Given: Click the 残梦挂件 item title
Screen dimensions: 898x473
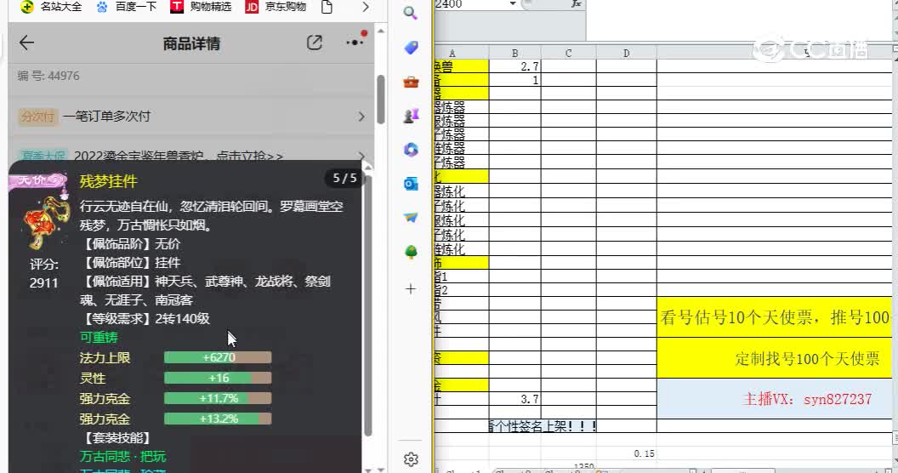Looking at the screenshot, I should [108, 181].
